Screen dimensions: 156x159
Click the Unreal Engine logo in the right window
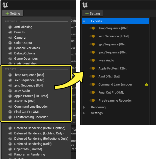click(85, 5)
